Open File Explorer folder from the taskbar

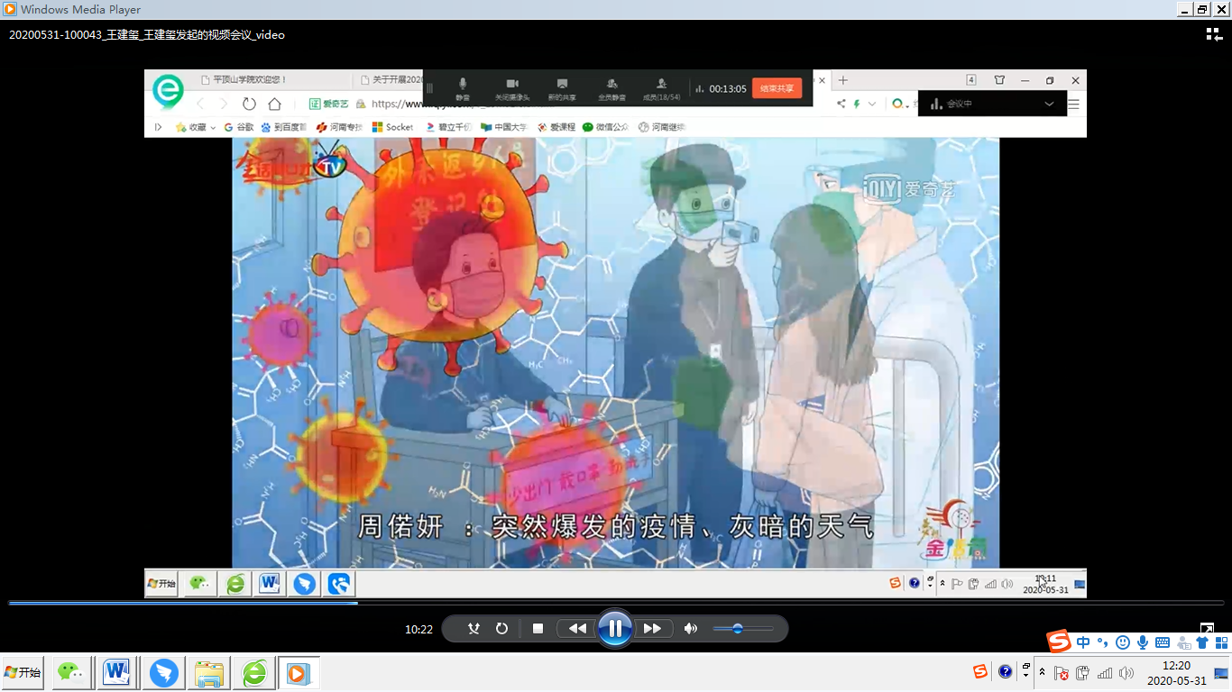click(x=209, y=673)
